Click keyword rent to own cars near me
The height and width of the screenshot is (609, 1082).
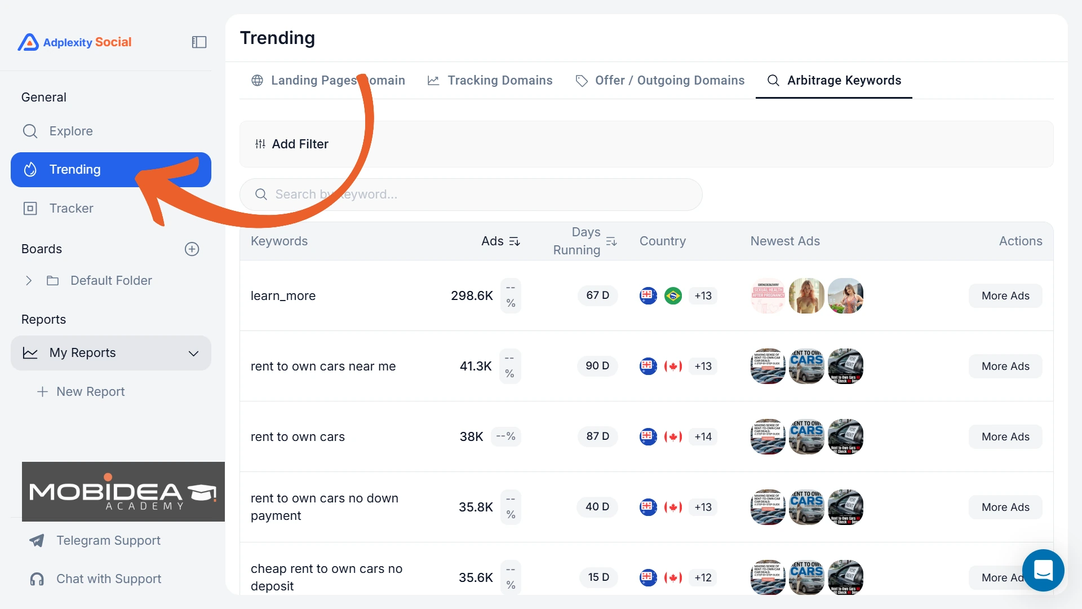tap(323, 366)
